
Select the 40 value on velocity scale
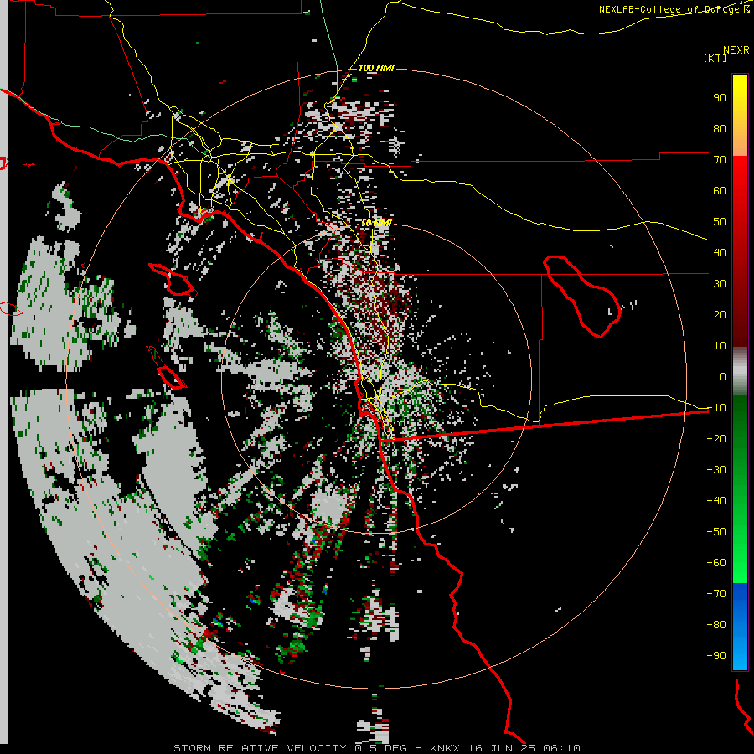720,253
